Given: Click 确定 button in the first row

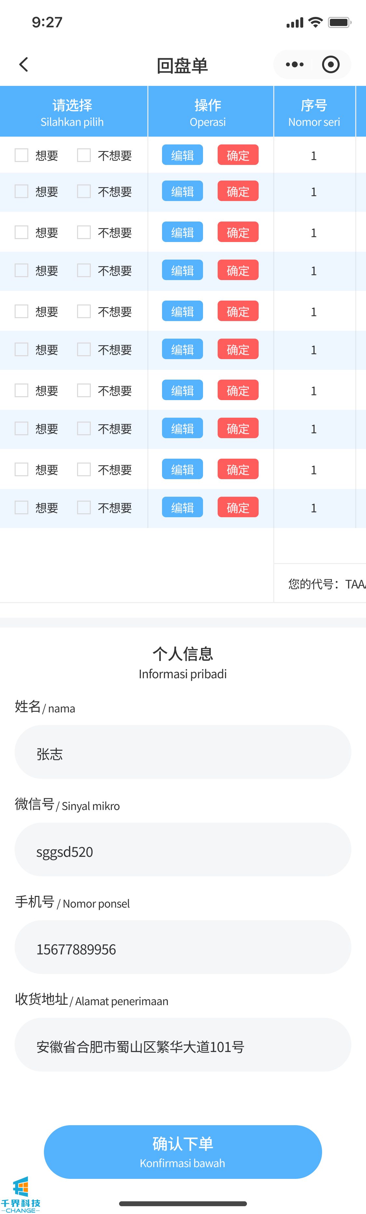Looking at the screenshot, I should (x=238, y=155).
